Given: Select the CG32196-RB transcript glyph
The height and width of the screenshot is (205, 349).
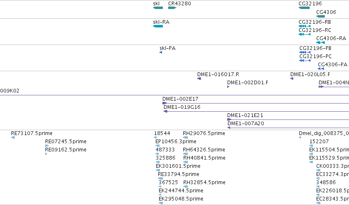Looking at the screenshot, I should [304, 26].
